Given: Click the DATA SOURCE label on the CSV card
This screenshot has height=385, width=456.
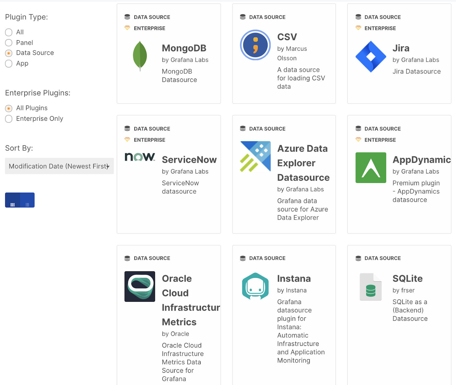Looking at the screenshot, I should tap(267, 17).
